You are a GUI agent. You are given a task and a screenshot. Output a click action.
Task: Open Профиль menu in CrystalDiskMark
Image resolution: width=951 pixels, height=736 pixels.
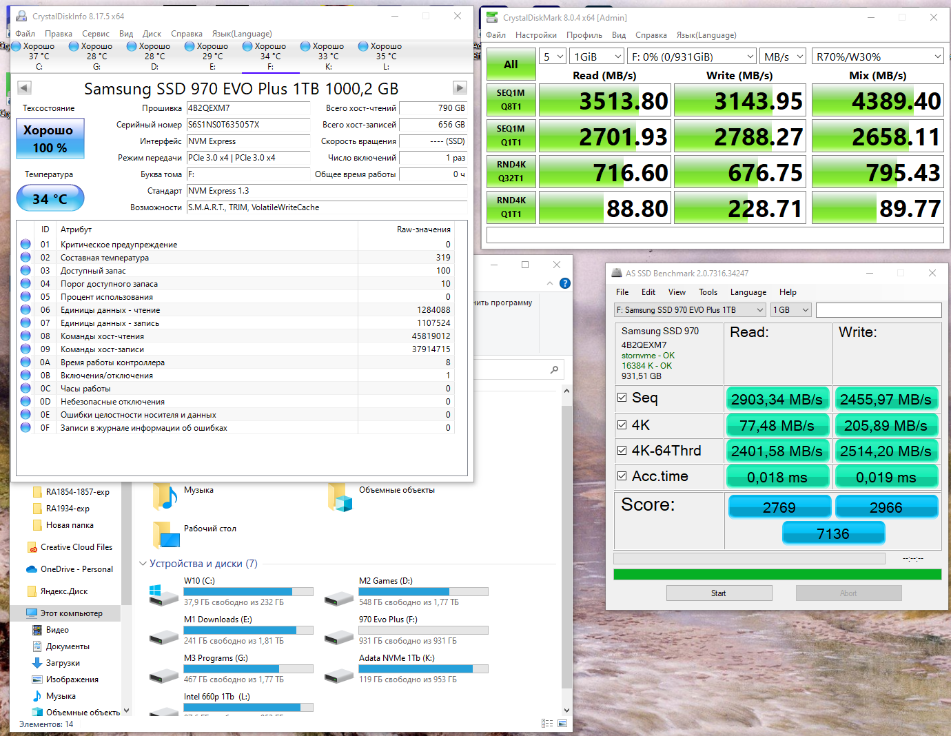(584, 35)
